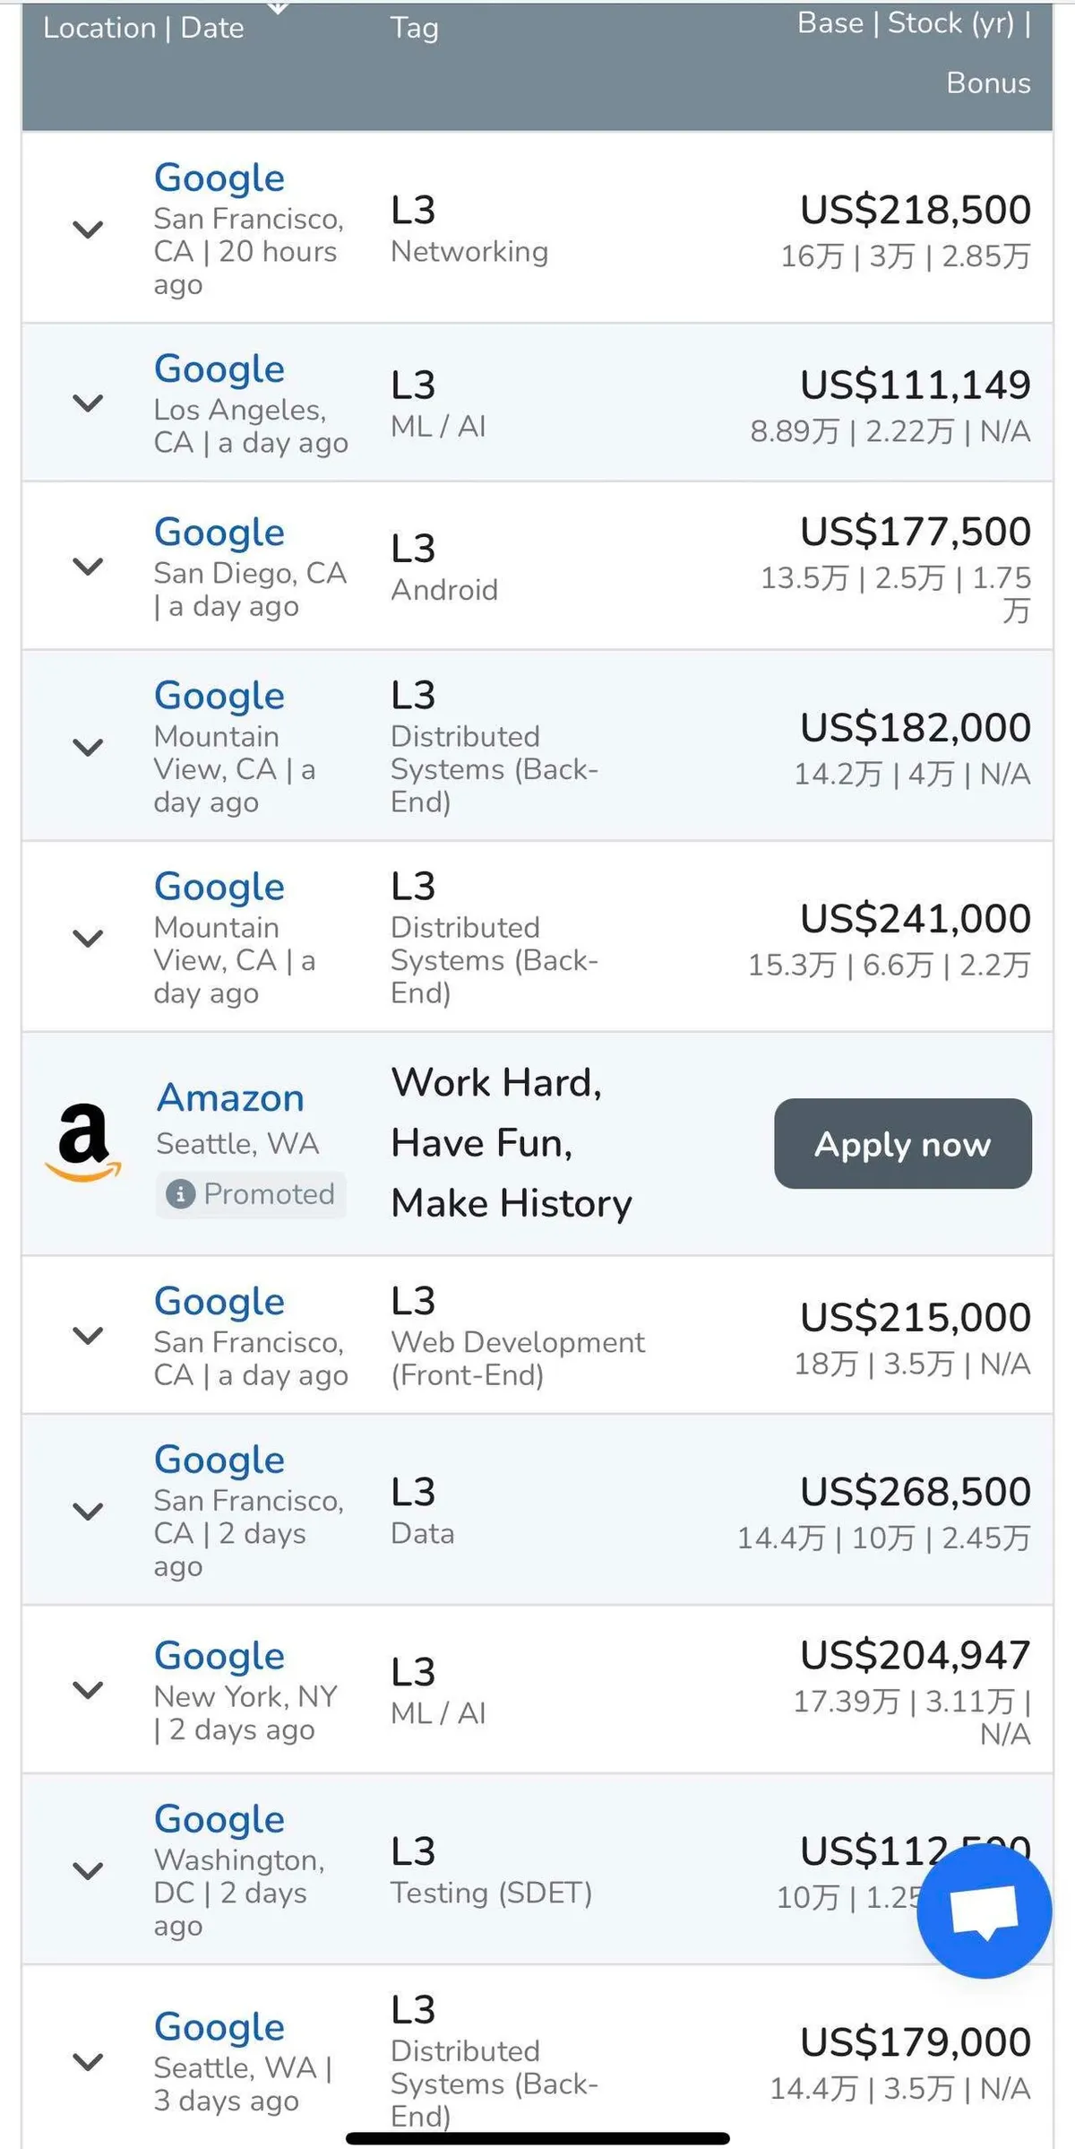Click the Amazon logo icon
Viewport: 1075px width, 2149px height.
coord(83,1142)
